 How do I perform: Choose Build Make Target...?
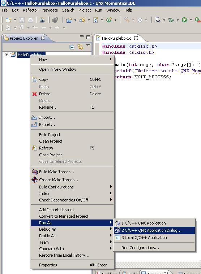point(72,172)
